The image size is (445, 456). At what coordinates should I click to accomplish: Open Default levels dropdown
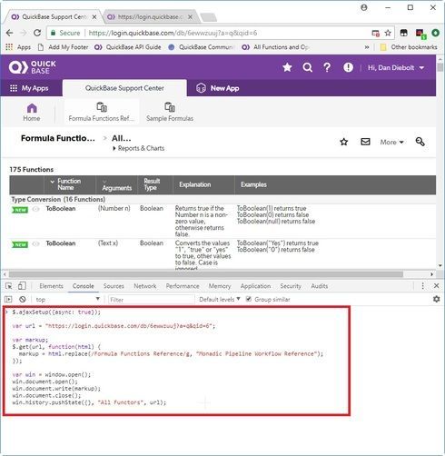pos(220,299)
